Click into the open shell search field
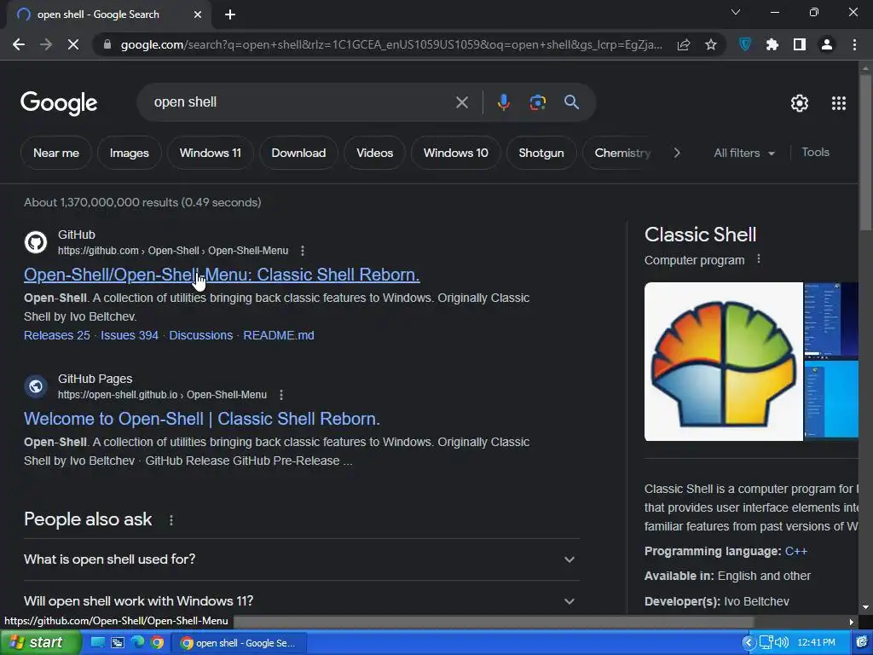873x655 pixels. pyautogui.click(x=301, y=102)
